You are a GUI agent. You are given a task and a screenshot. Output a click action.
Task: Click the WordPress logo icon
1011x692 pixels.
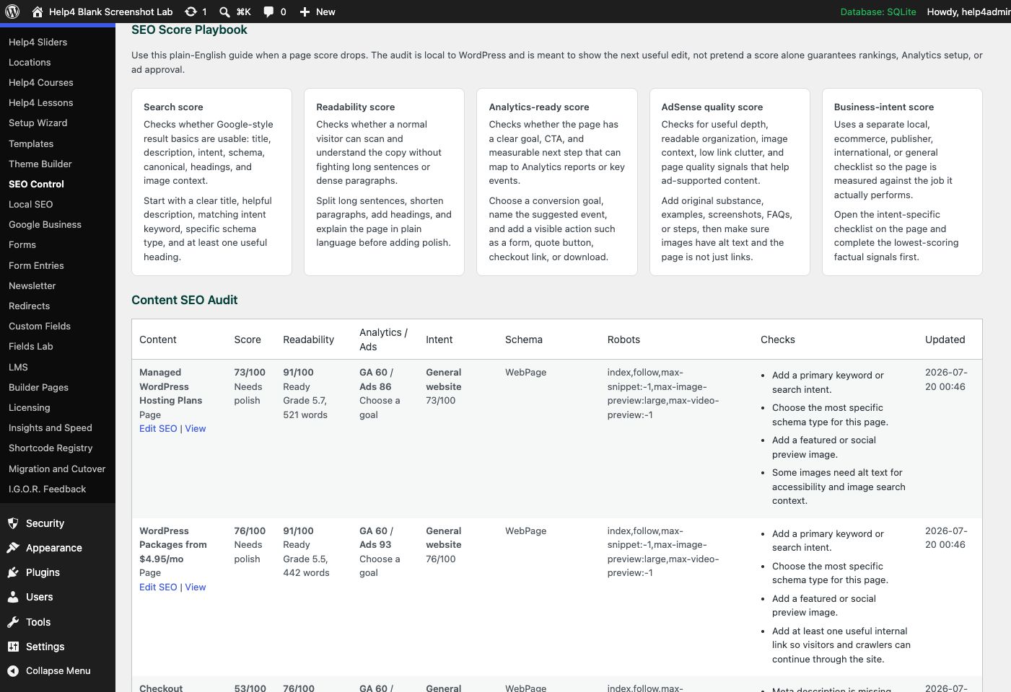click(12, 12)
